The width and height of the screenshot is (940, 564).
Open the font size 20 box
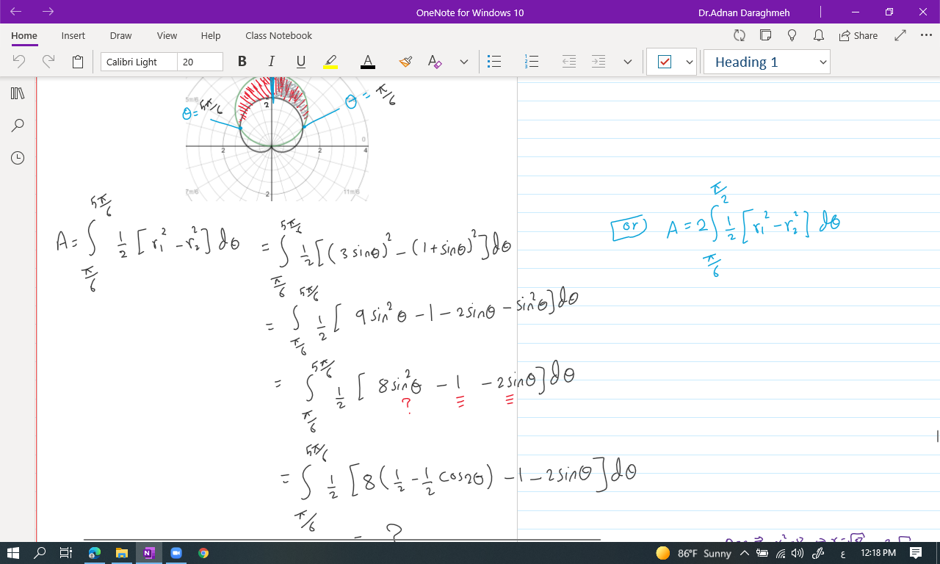click(x=200, y=62)
